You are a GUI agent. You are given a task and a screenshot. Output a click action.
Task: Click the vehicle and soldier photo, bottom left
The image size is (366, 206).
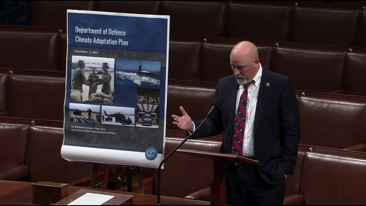click(85, 113)
